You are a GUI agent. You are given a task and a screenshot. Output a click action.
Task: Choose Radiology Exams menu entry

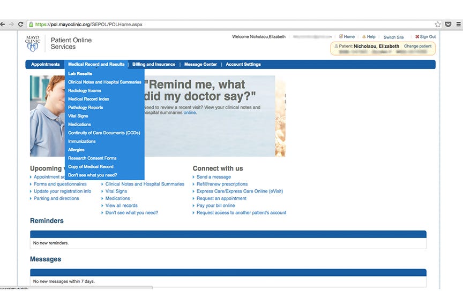pos(85,91)
